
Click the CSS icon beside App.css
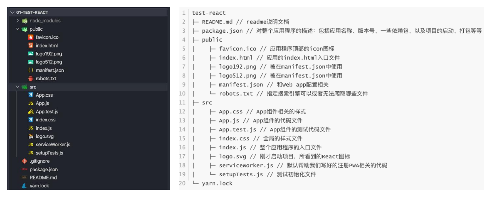click(x=31, y=95)
